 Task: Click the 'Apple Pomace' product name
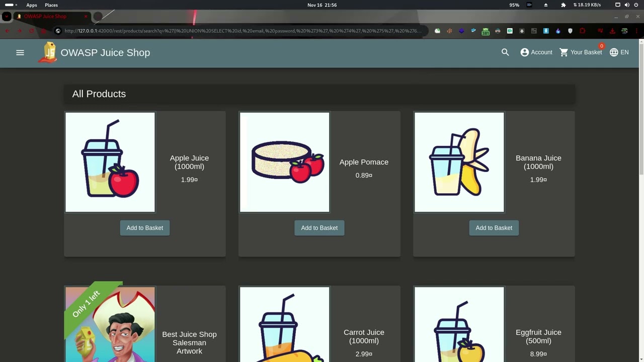pyautogui.click(x=364, y=162)
